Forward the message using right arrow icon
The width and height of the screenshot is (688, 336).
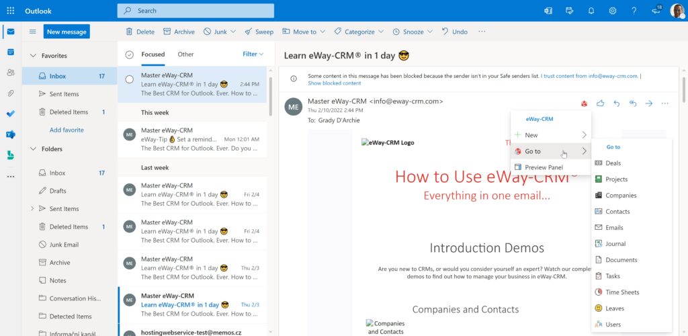coord(649,103)
